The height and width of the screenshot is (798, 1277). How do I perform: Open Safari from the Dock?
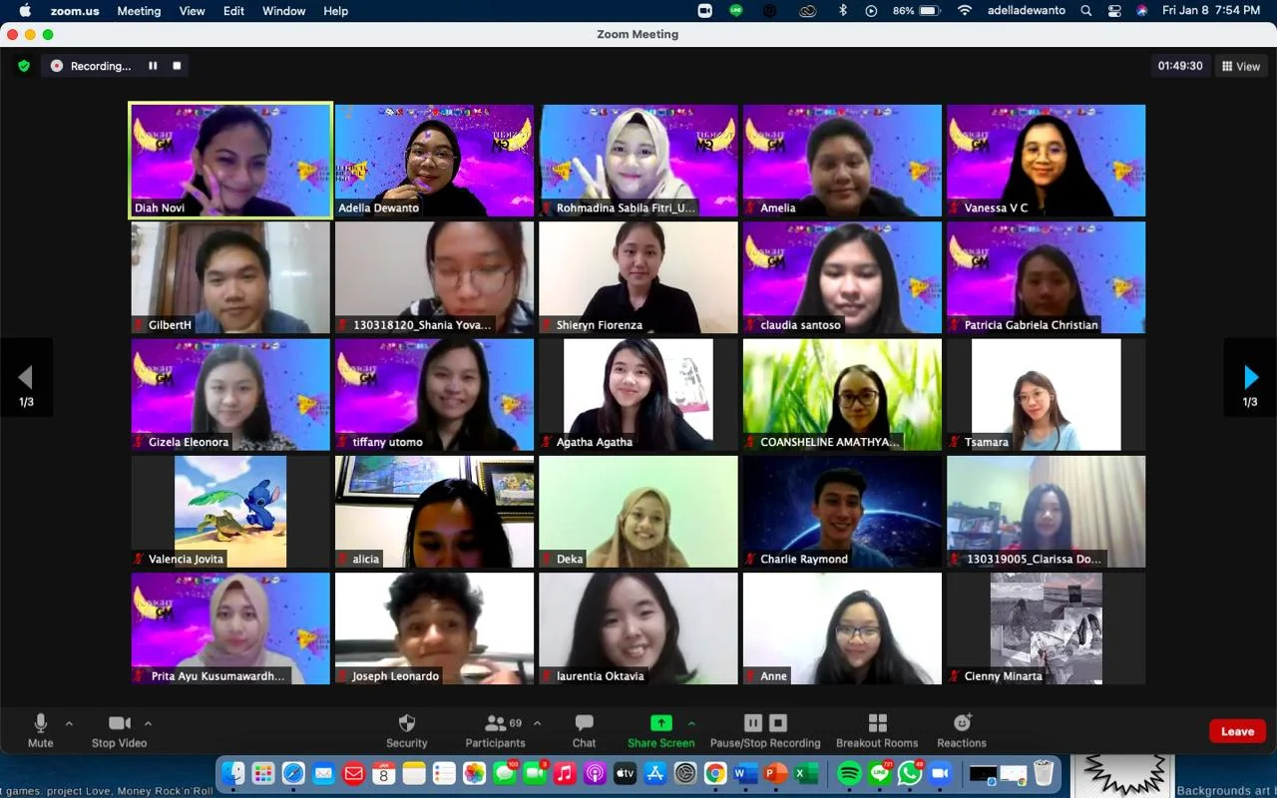tap(293, 773)
